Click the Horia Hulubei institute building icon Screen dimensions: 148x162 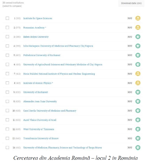pyautogui.click(x=138, y=74)
